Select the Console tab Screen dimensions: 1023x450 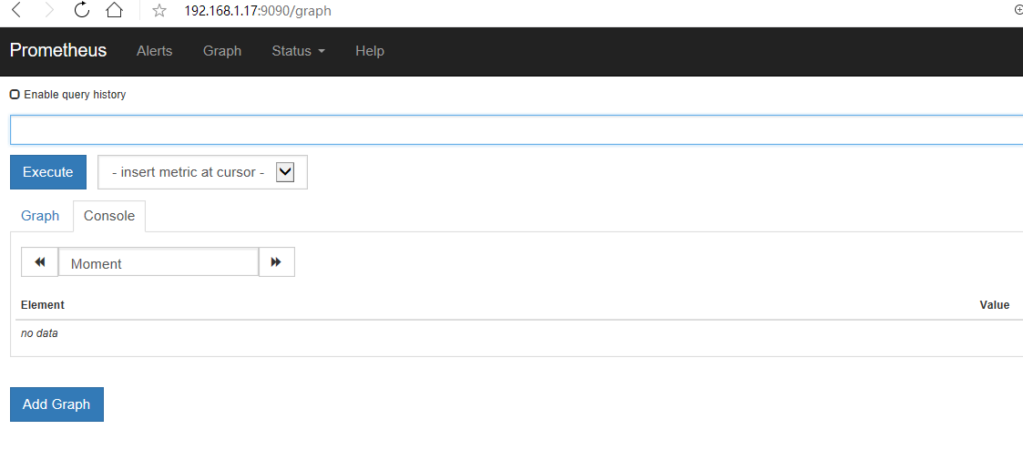(x=109, y=216)
